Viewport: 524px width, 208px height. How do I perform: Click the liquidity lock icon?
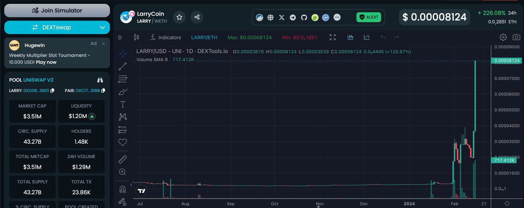[x=92, y=116]
